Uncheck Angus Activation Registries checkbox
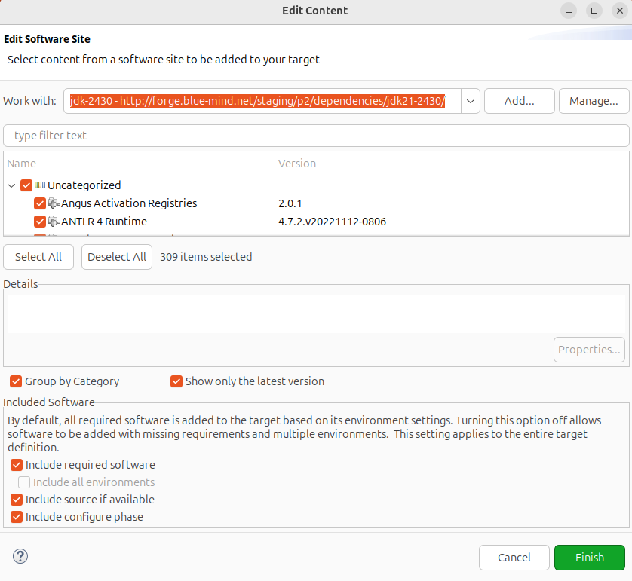The height and width of the screenshot is (581, 632). pyautogui.click(x=40, y=203)
